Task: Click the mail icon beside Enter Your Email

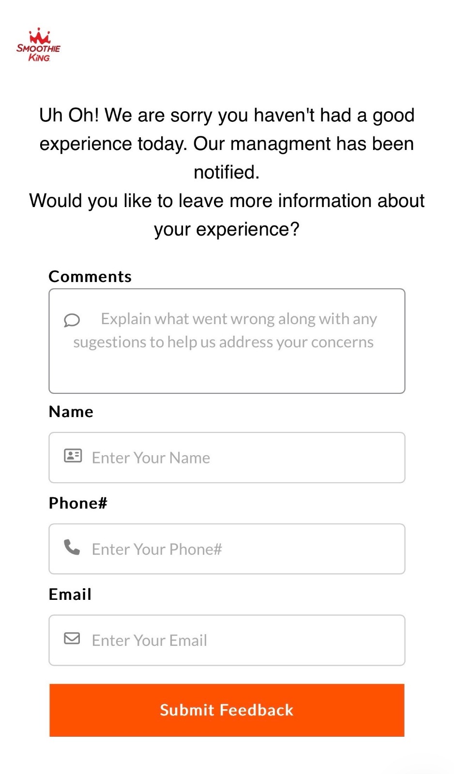Action: point(72,638)
